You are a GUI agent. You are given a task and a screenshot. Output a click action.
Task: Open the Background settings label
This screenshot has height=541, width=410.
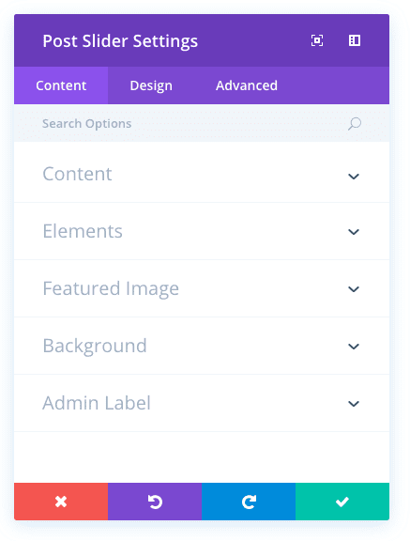[x=95, y=346]
